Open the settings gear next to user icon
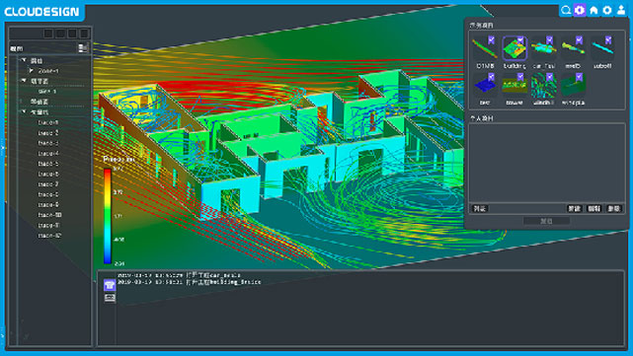Viewport: 633px width, 356px height. click(607, 10)
